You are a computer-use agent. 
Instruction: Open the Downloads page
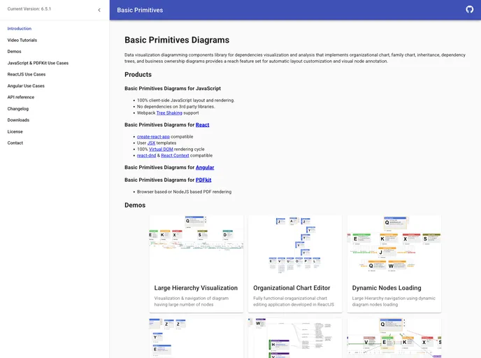pyautogui.click(x=18, y=120)
